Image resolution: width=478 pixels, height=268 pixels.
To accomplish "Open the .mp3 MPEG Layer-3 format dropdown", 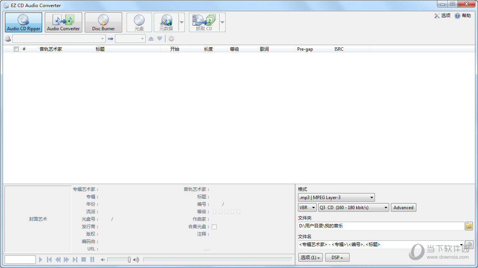I will pos(336,198).
